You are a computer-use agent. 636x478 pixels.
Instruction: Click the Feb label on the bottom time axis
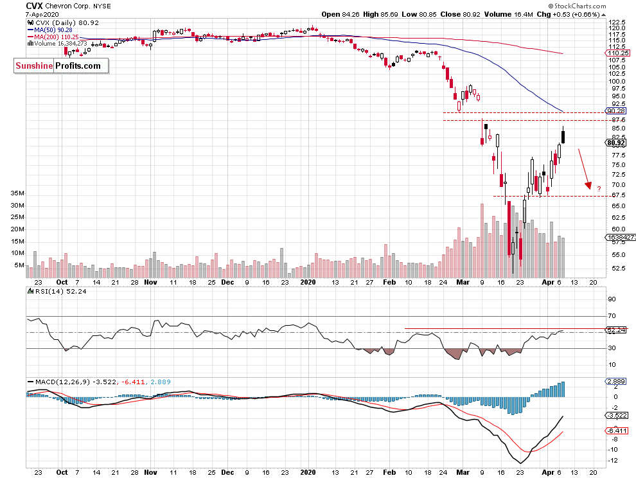click(389, 472)
